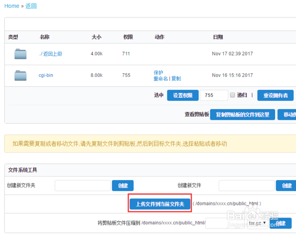Click the 上传文件到当前文件夹 button
The image size is (296, 235).
160,204
